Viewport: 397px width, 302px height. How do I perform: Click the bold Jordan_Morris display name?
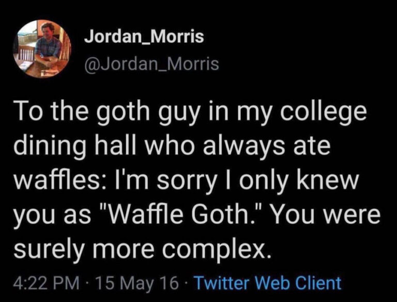pyautogui.click(x=144, y=37)
